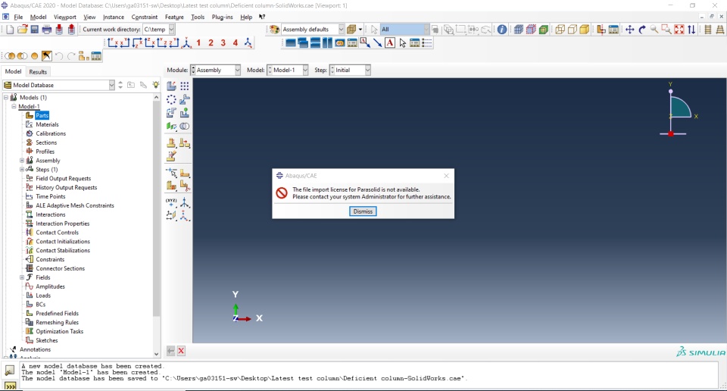This screenshot has width=727, height=391.
Task: Click the radial pattern tool icon
Action: pos(172,99)
